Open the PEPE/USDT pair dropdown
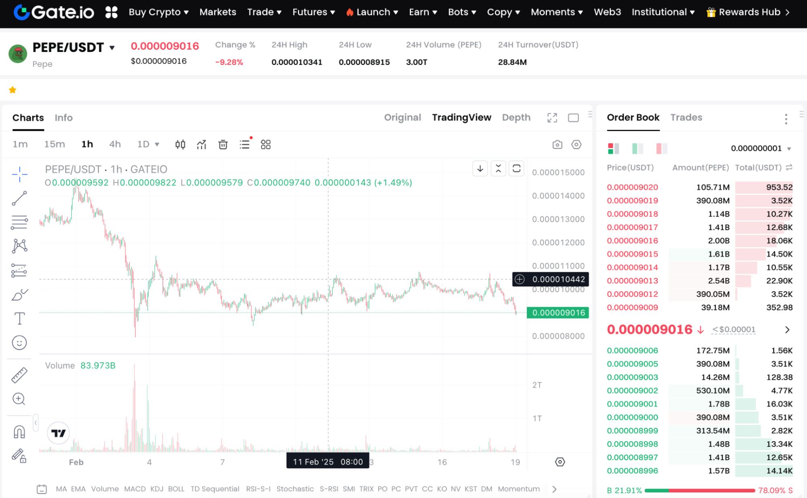Viewport: 807px width, 498px height. tap(112, 48)
